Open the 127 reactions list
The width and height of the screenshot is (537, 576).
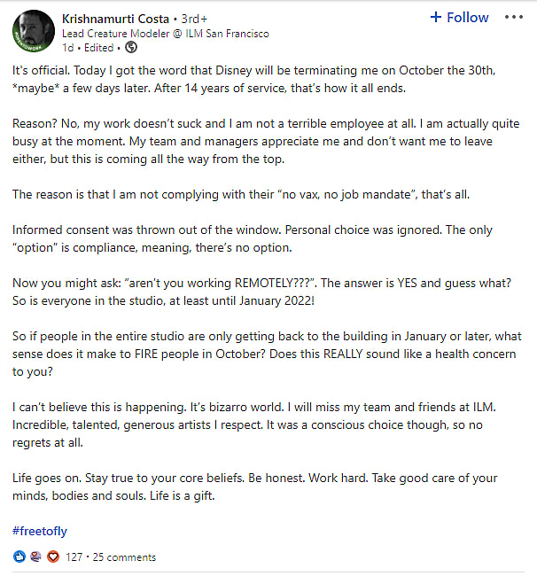74,557
